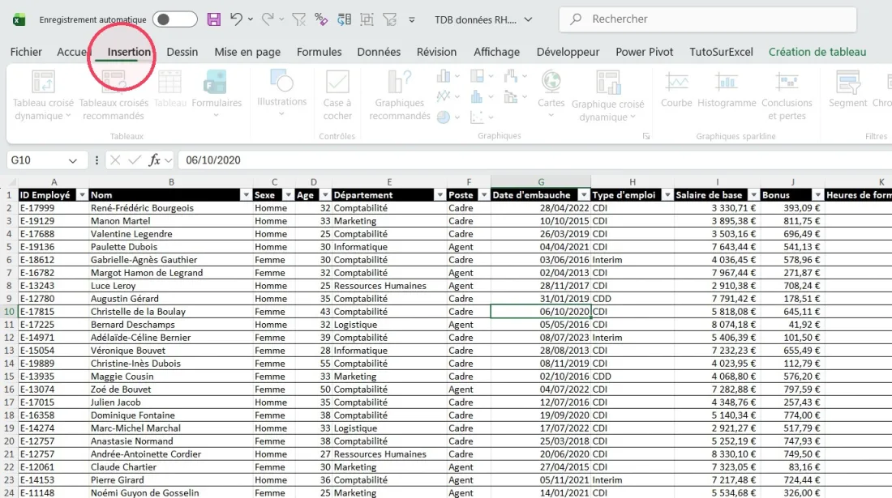Open the Département filter dropdown
Image resolution: width=892 pixels, height=498 pixels.
coord(440,195)
